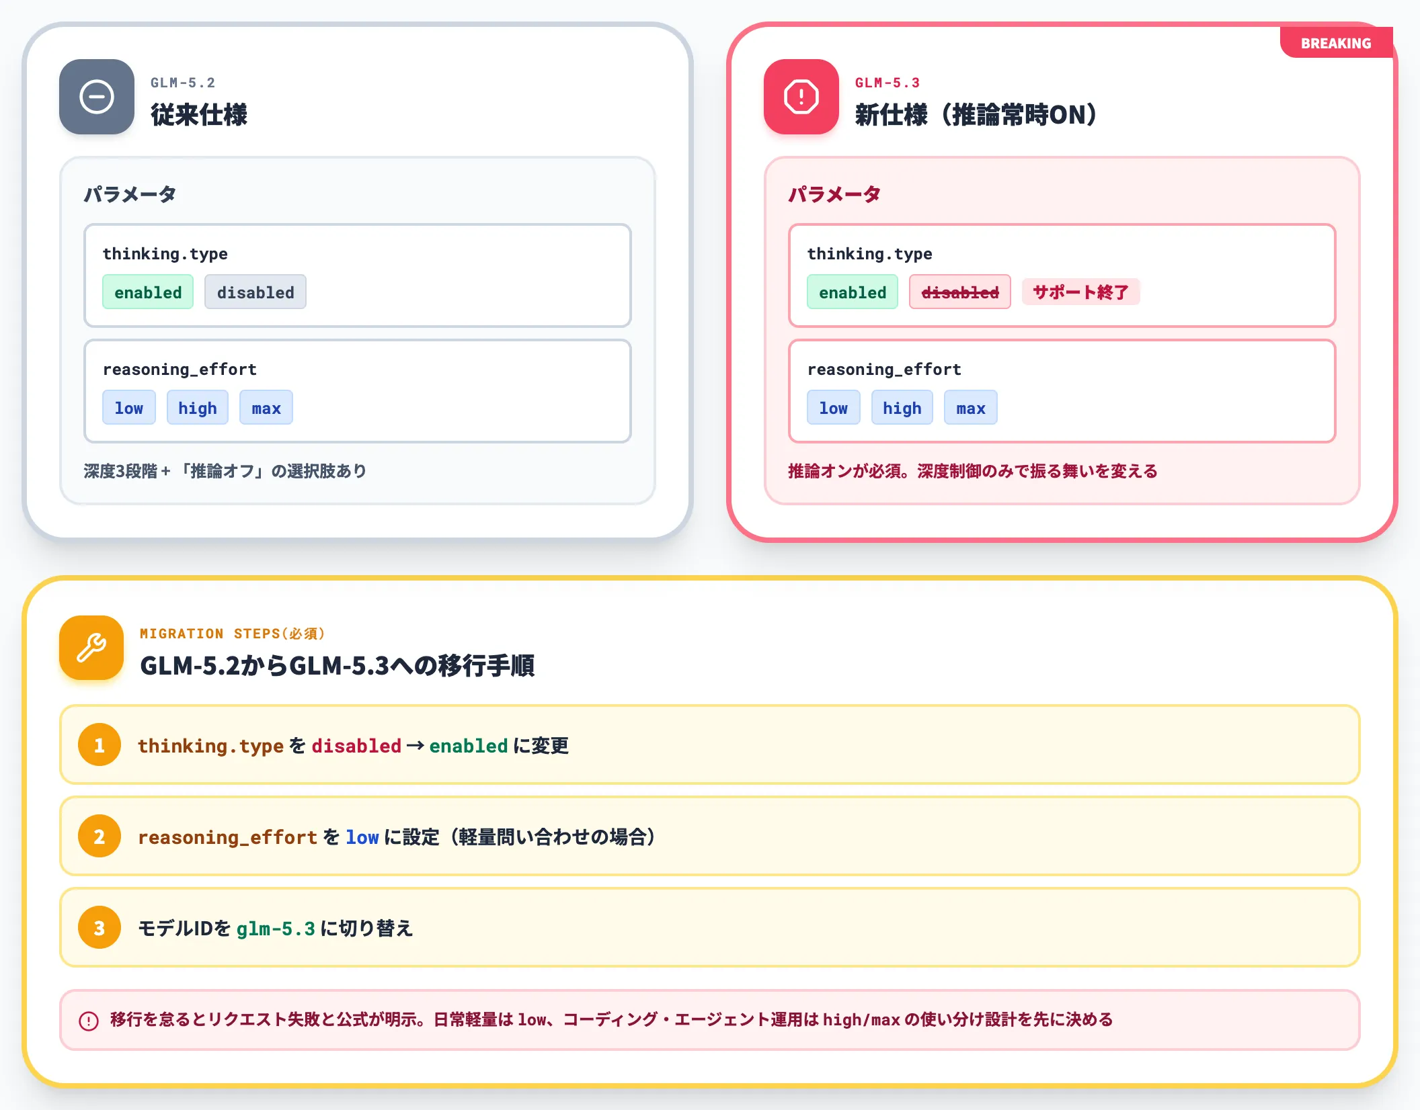Click step number 2 circle badge

(x=100, y=836)
